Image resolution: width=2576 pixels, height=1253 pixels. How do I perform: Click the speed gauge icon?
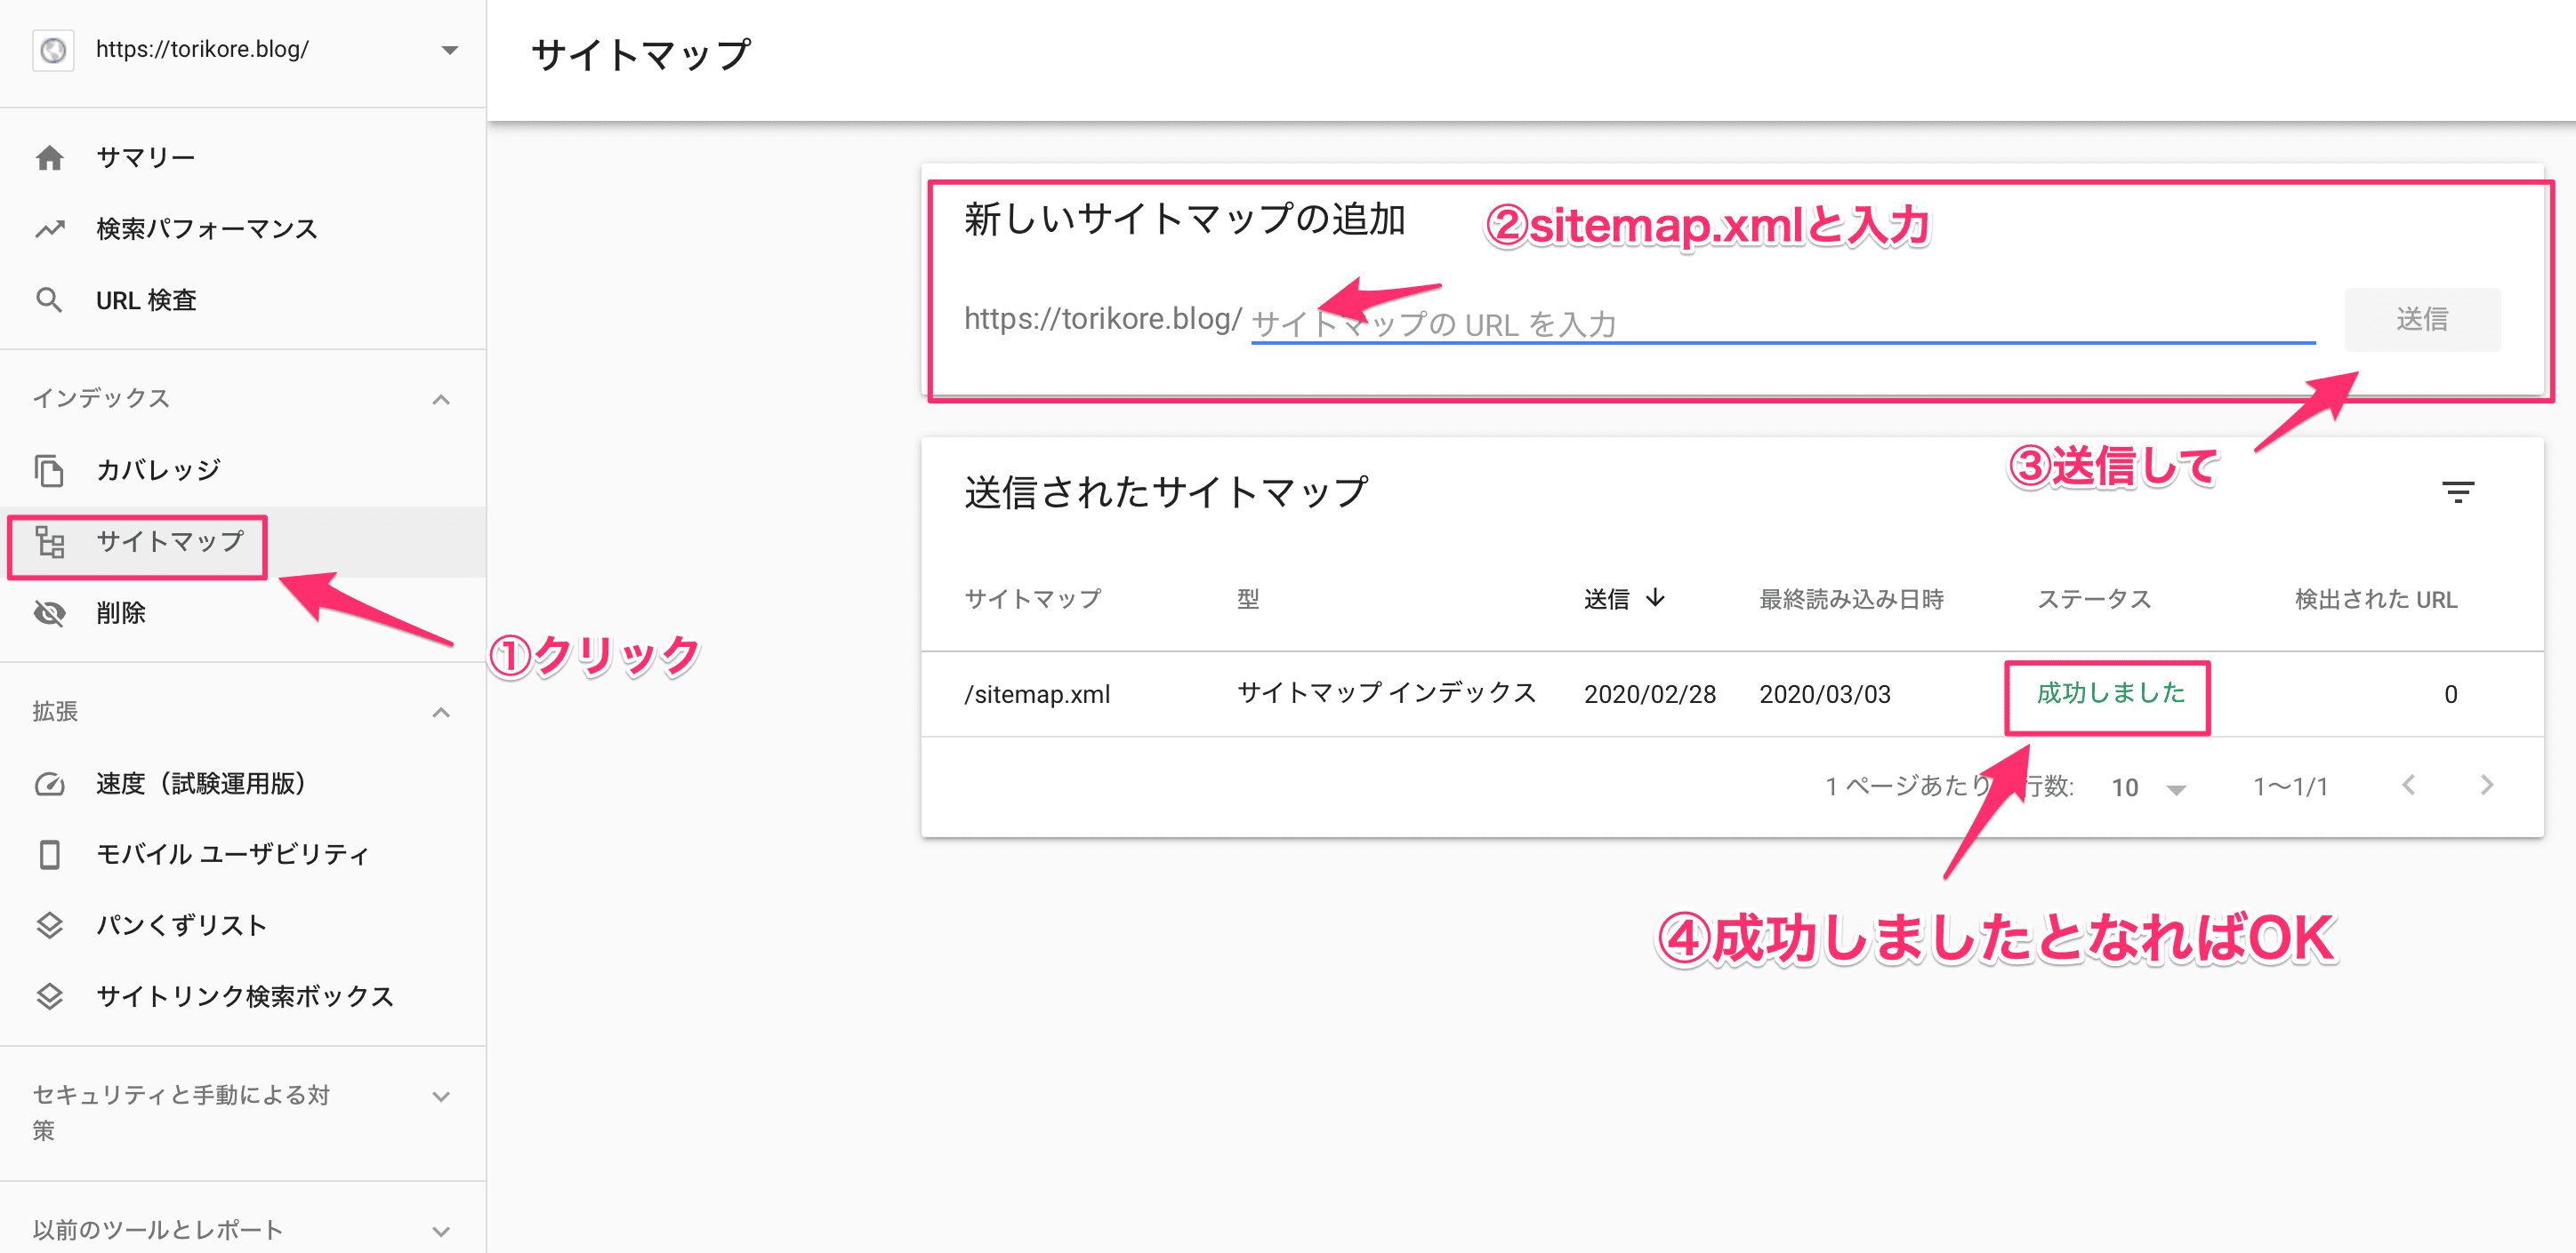[x=49, y=784]
